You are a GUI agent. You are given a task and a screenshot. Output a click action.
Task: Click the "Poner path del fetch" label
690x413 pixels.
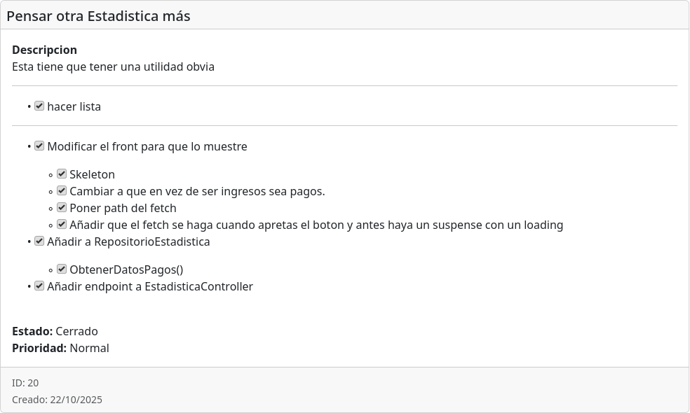click(x=123, y=208)
